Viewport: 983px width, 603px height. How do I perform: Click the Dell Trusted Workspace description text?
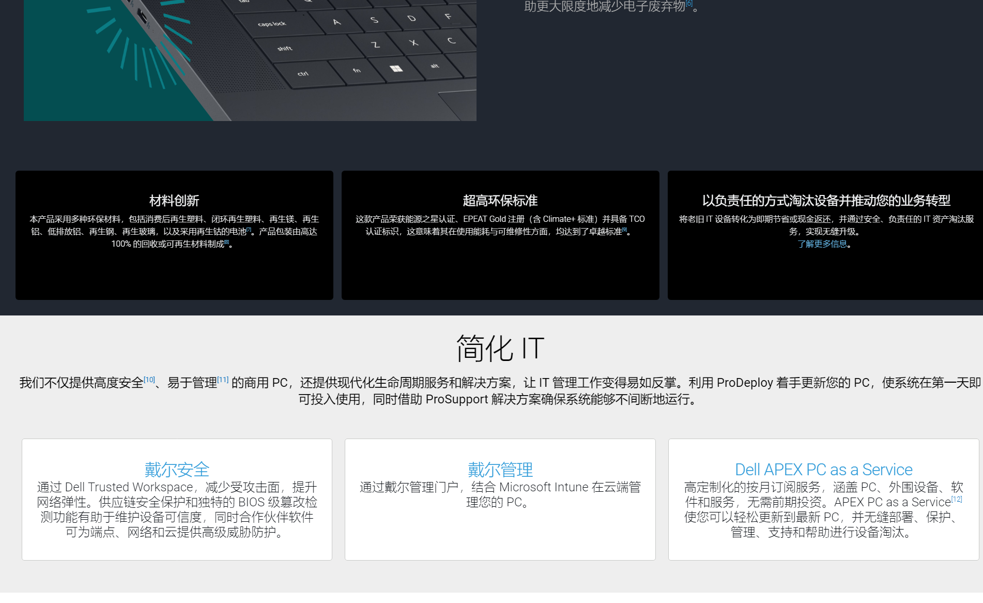(177, 509)
